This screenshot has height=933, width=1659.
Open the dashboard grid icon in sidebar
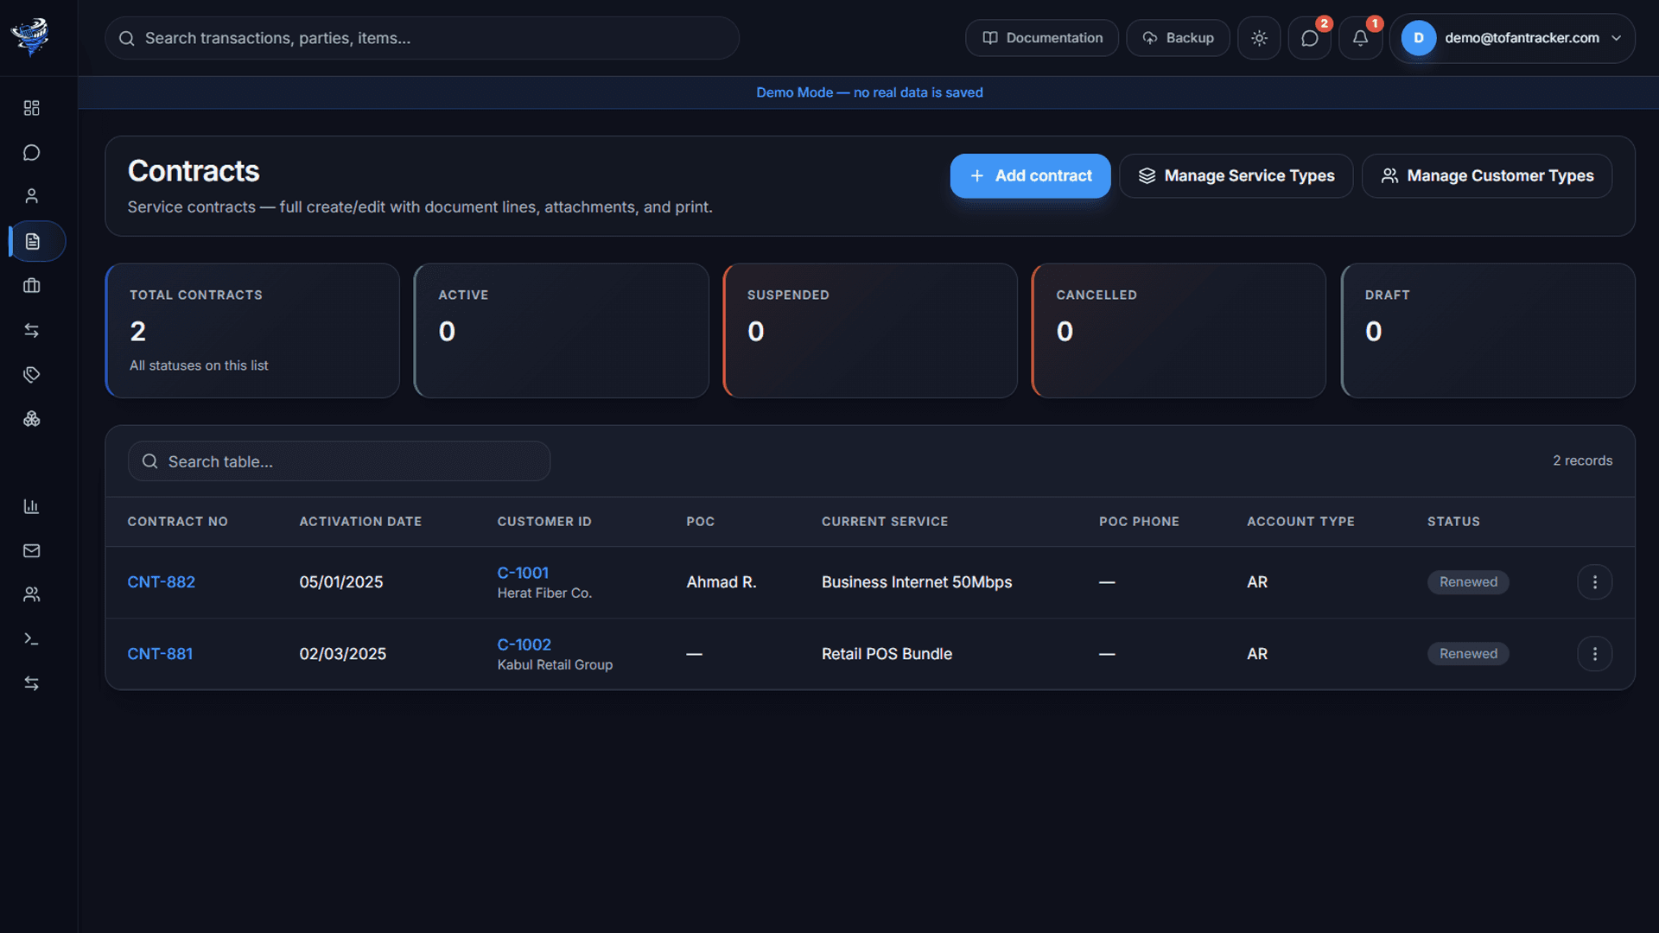pyautogui.click(x=32, y=108)
